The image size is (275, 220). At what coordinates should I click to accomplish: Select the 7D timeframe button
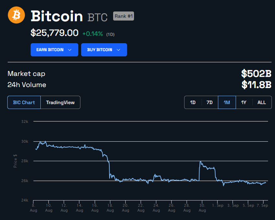[x=209, y=102]
